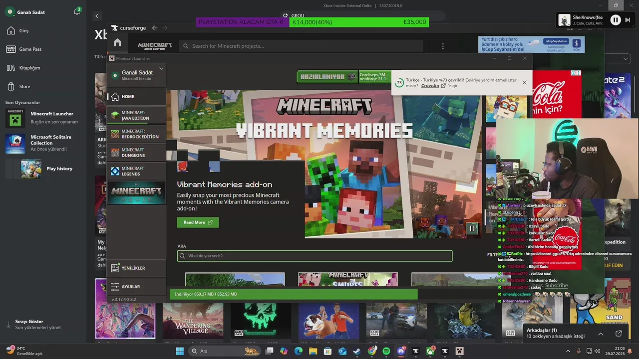Skip to next track in media overlay

click(x=628, y=20)
